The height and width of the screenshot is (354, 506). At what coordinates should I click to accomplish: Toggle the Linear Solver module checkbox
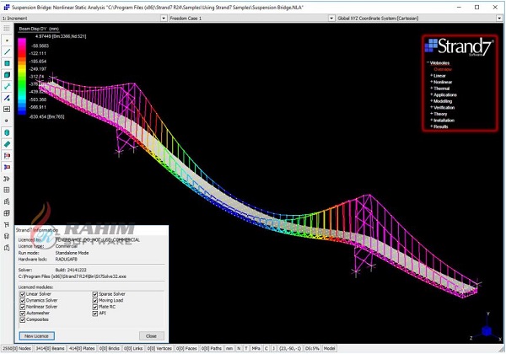click(x=23, y=293)
